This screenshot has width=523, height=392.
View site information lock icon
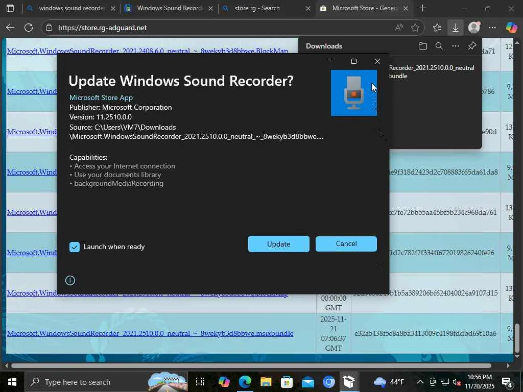[x=49, y=28]
